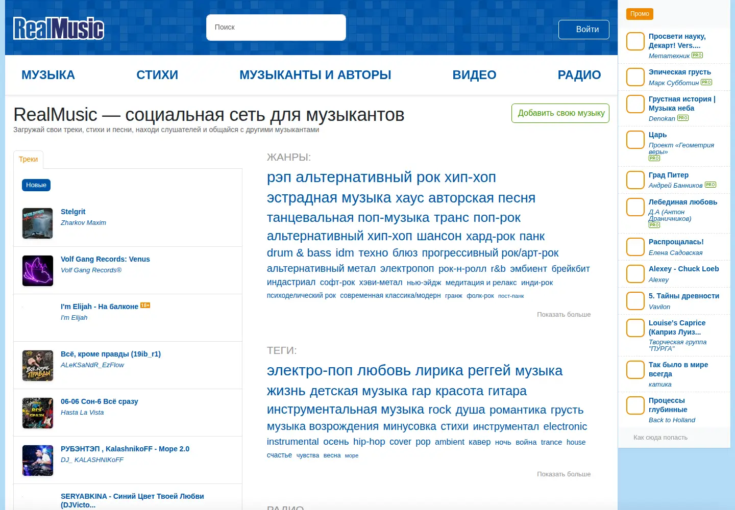Expand tags list with Показать больше
Image resolution: width=735 pixels, height=510 pixels.
click(x=563, y=474)
